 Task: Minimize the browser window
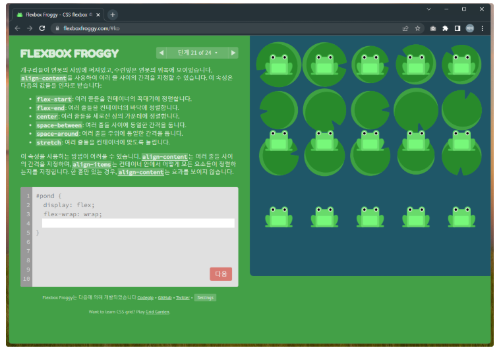point(446,9)
